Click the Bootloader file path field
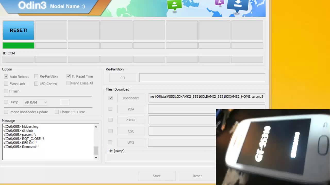Image resolution: width=330 pixels, height=185 pixels. [x=207, y=98]
